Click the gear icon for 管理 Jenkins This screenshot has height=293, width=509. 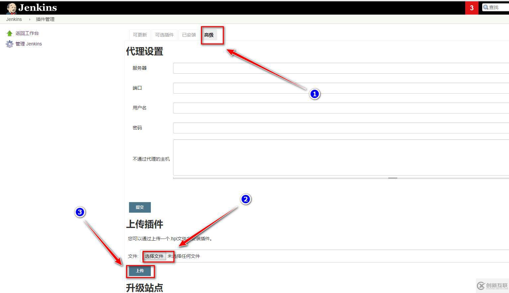click(10, 44)
